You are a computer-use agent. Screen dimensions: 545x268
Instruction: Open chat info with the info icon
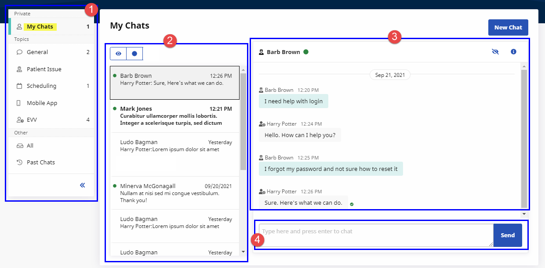point(513,52)
